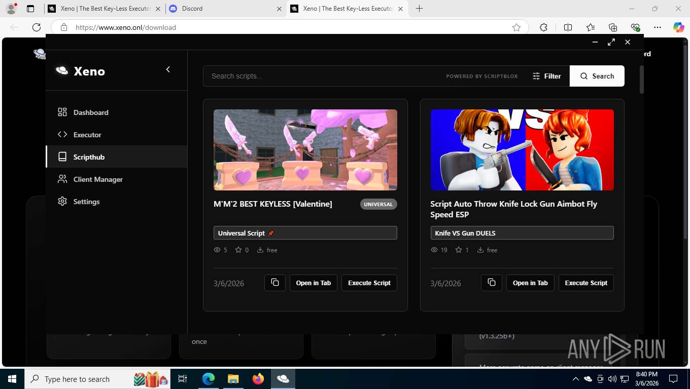Open Edge tab actions menu

point(30,9)
